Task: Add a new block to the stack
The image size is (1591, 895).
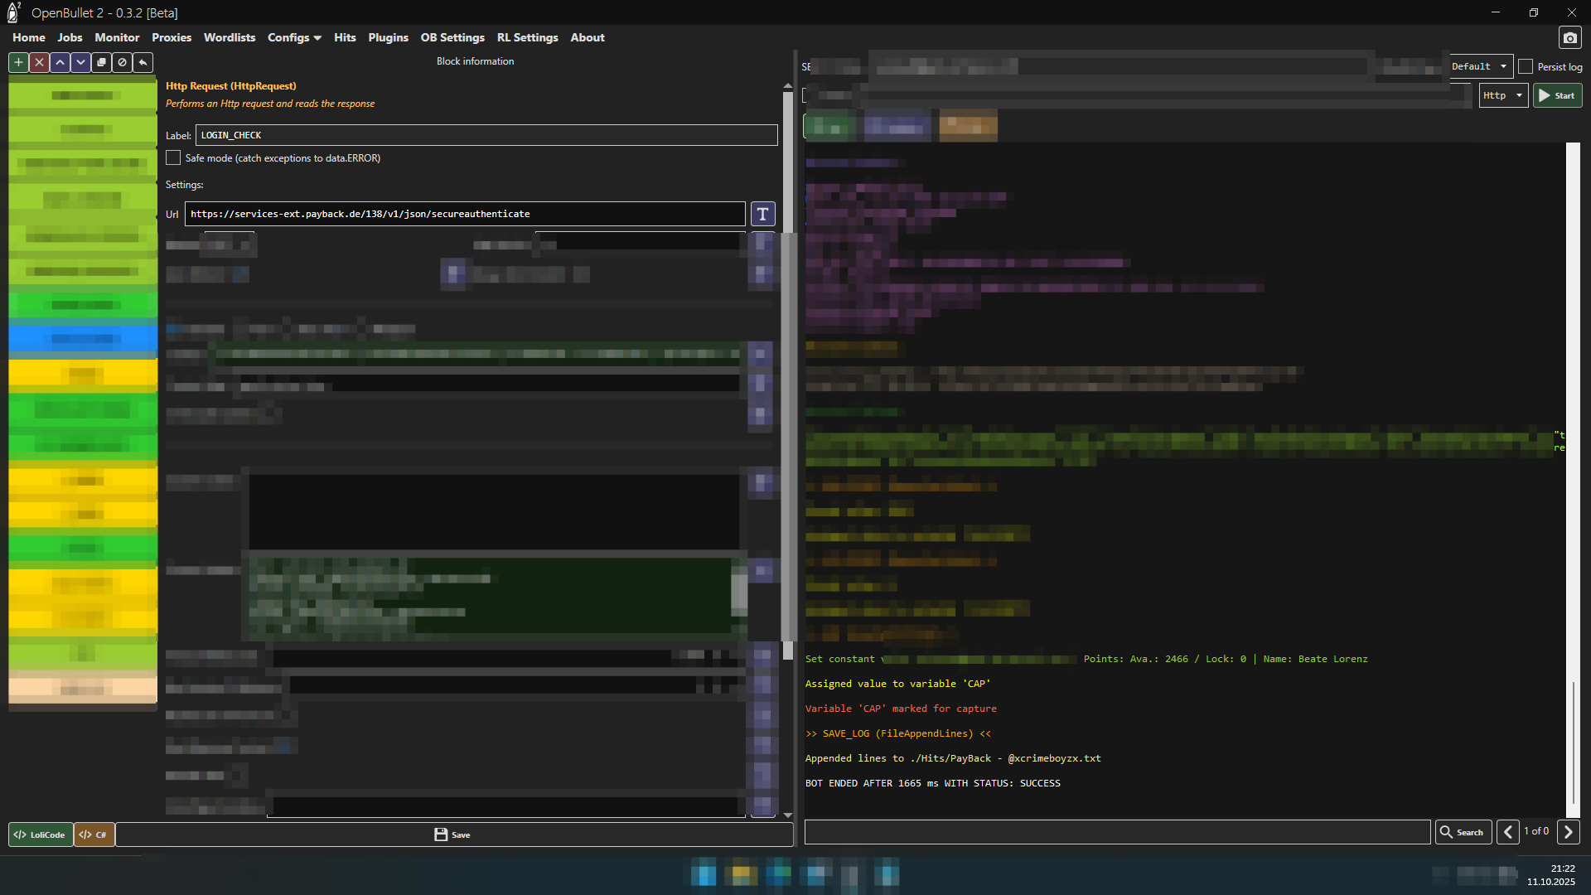Action: tap(18, 62)
